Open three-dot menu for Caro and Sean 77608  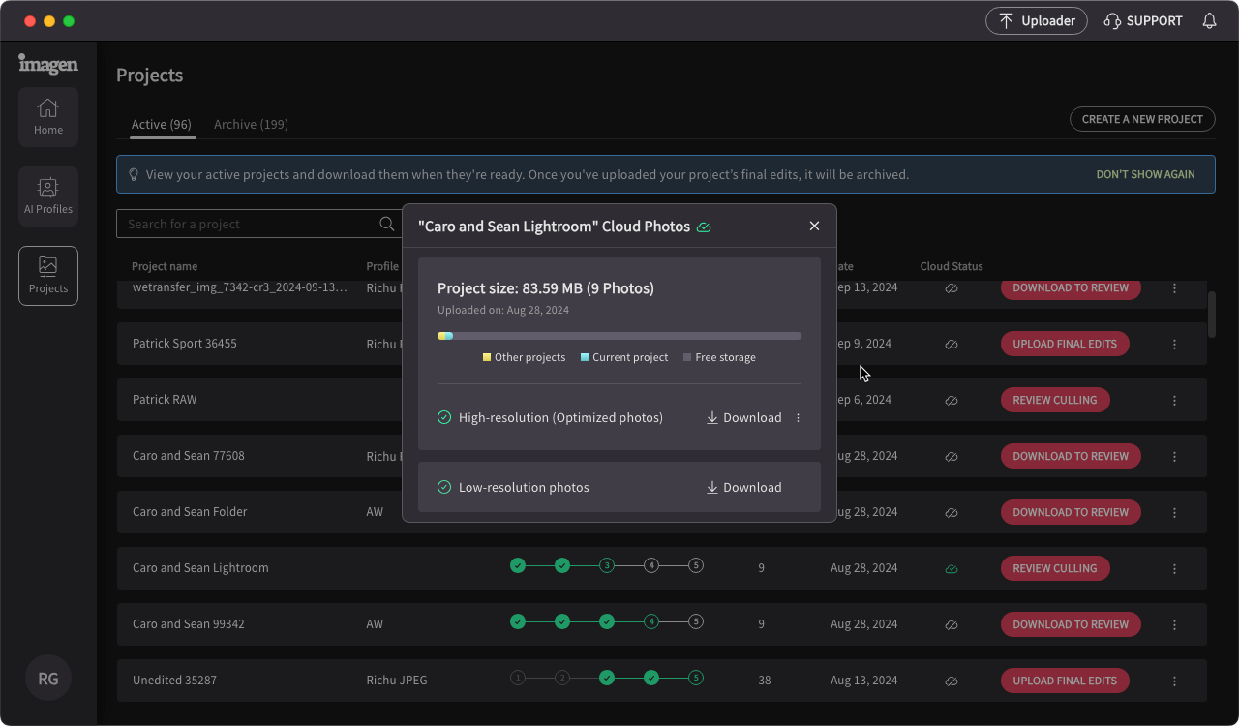pyautogui.click(x=1174, y=456)
